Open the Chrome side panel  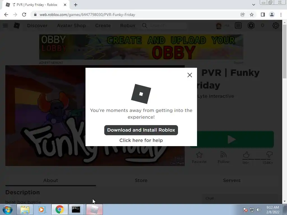pos(263,15)
